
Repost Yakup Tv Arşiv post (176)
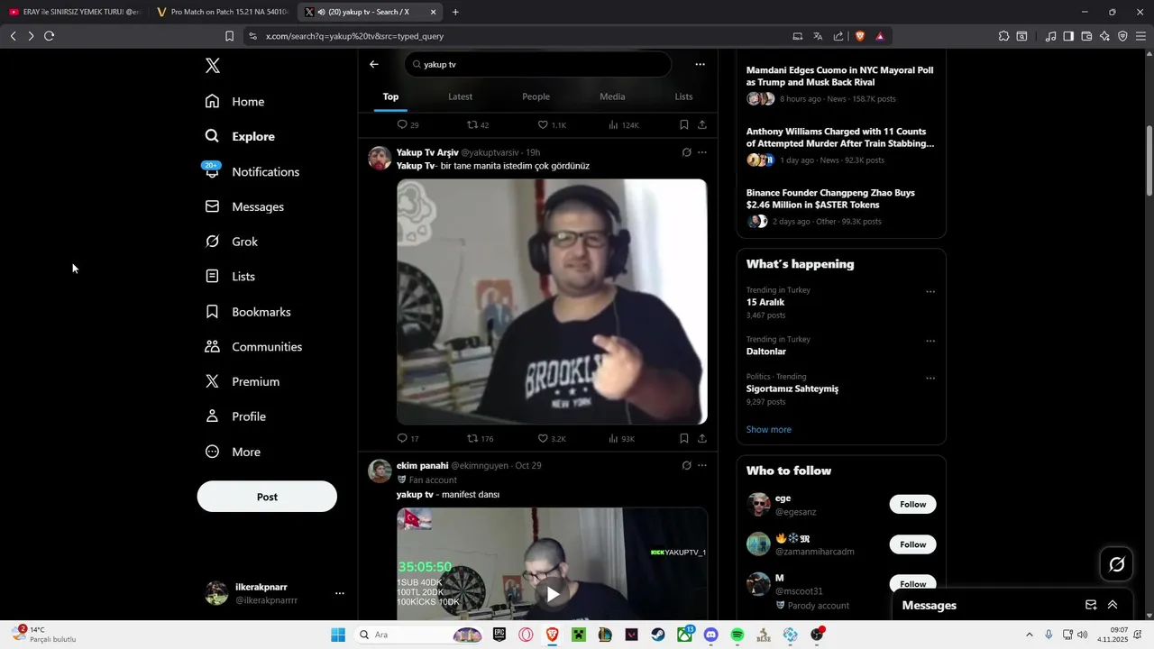(x=480, y=439)
